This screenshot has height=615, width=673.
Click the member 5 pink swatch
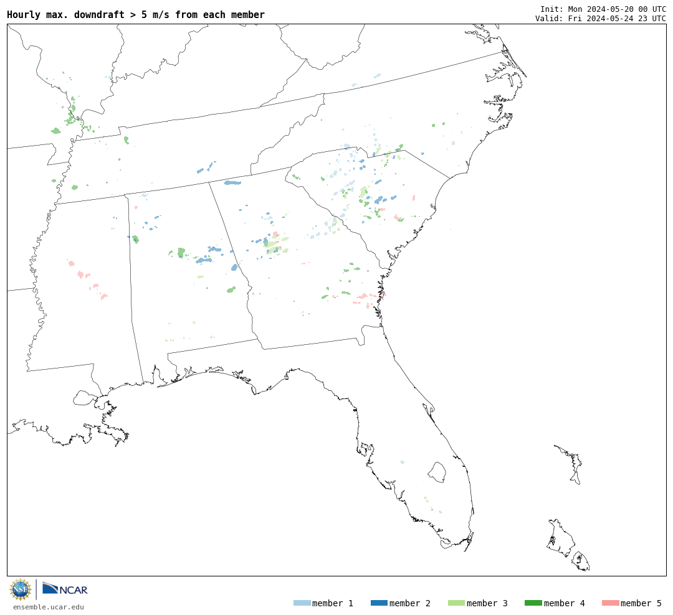click(x=610, y=603)
